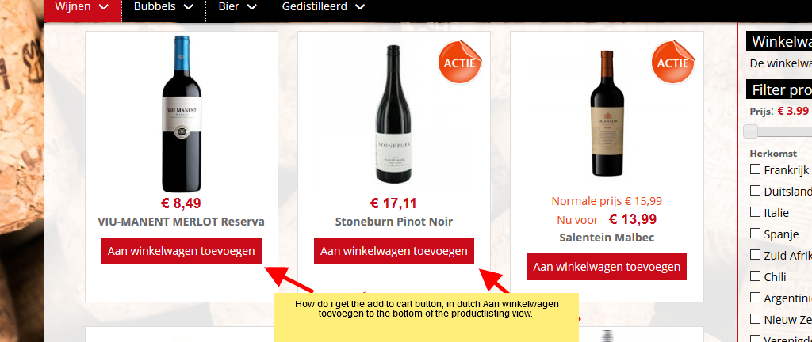Check the Italie origin filter
This screenshot has width=812, height=342.
point(756,212)
